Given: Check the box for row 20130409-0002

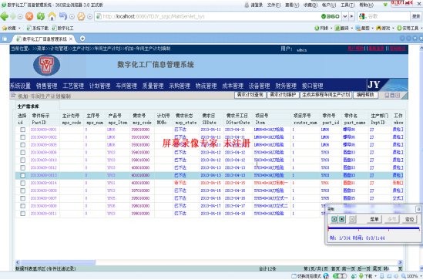Looking at the screenshot, I should click(23, 137).
